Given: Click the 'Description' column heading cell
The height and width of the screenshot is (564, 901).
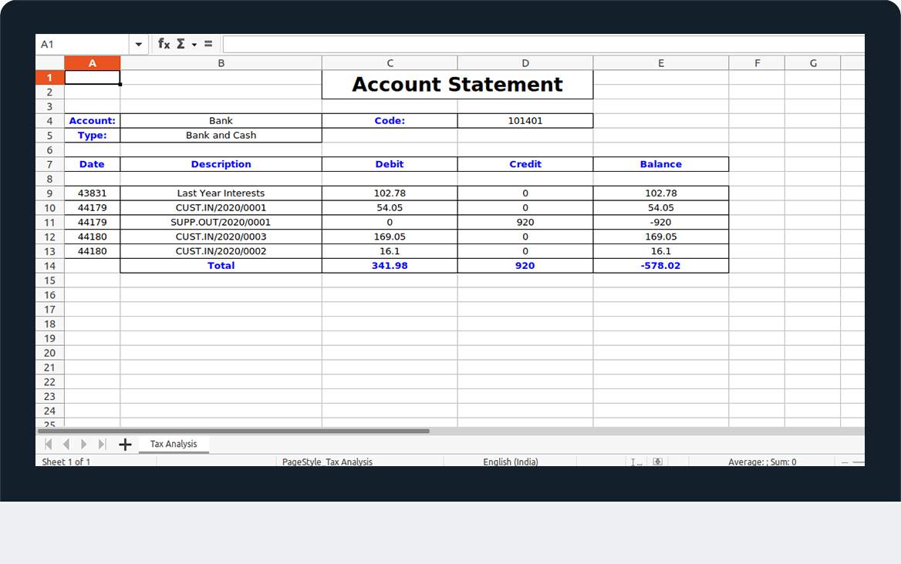Looking at the screenshot, I should point(221,164).
